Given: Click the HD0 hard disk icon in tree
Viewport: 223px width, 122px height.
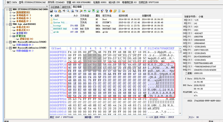Looking at the screenshot, I should pos(10,9).
